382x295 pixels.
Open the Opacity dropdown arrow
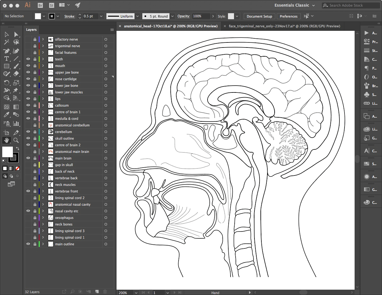tap(213, 16)
